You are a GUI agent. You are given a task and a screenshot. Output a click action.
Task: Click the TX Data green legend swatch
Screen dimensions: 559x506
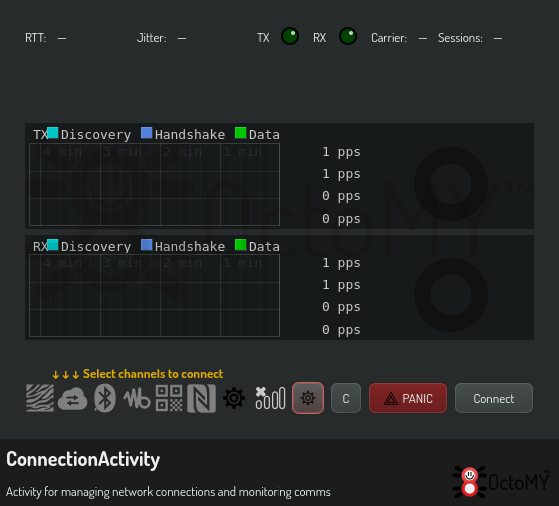point(240,132)
